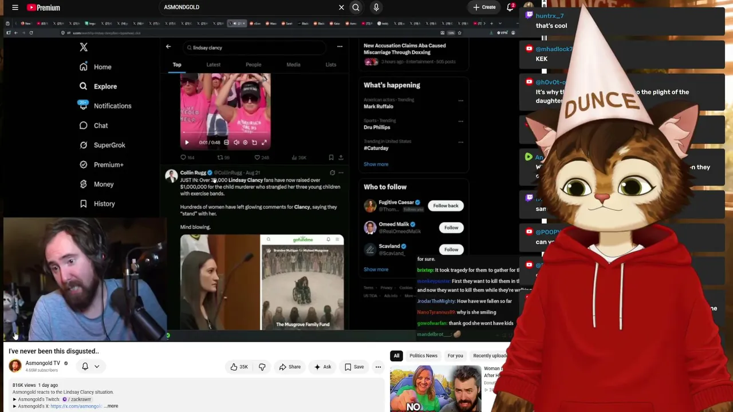Switch to the People tab on X
This screenshot has height=412, width=733.
[x=253, y=65]
